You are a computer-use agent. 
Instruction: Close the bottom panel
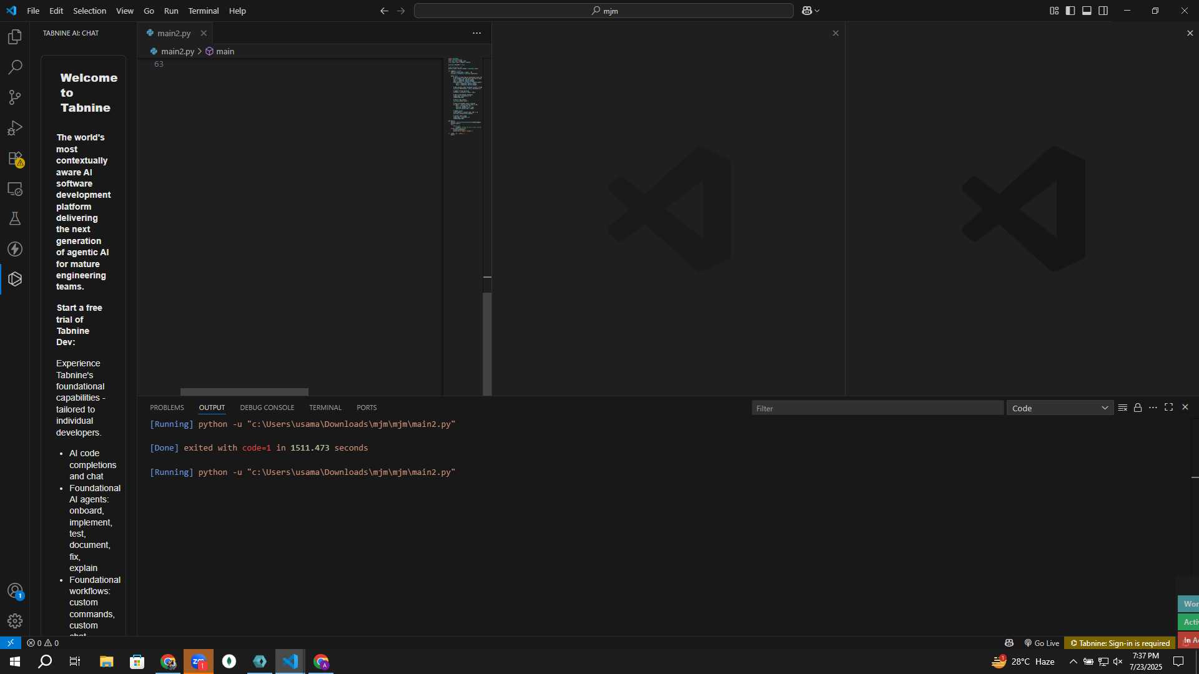tap(1185, 408)
